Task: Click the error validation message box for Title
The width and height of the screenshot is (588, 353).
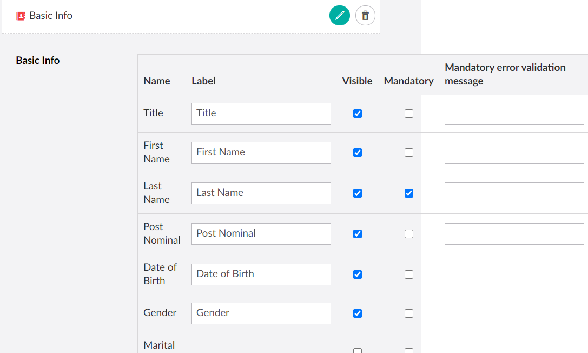Action: (514, 113)
